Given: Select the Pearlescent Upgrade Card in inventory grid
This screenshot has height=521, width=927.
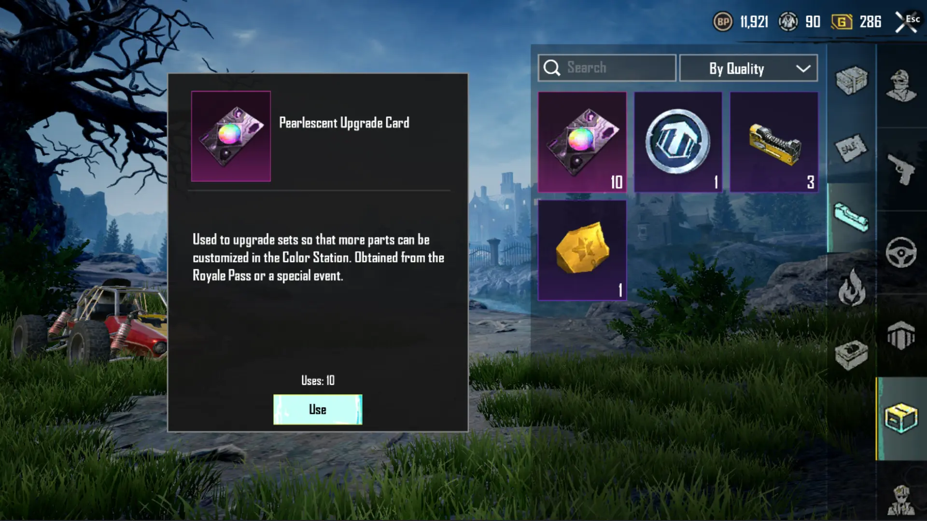Looking at the screenshot, I should coord(582,142).
